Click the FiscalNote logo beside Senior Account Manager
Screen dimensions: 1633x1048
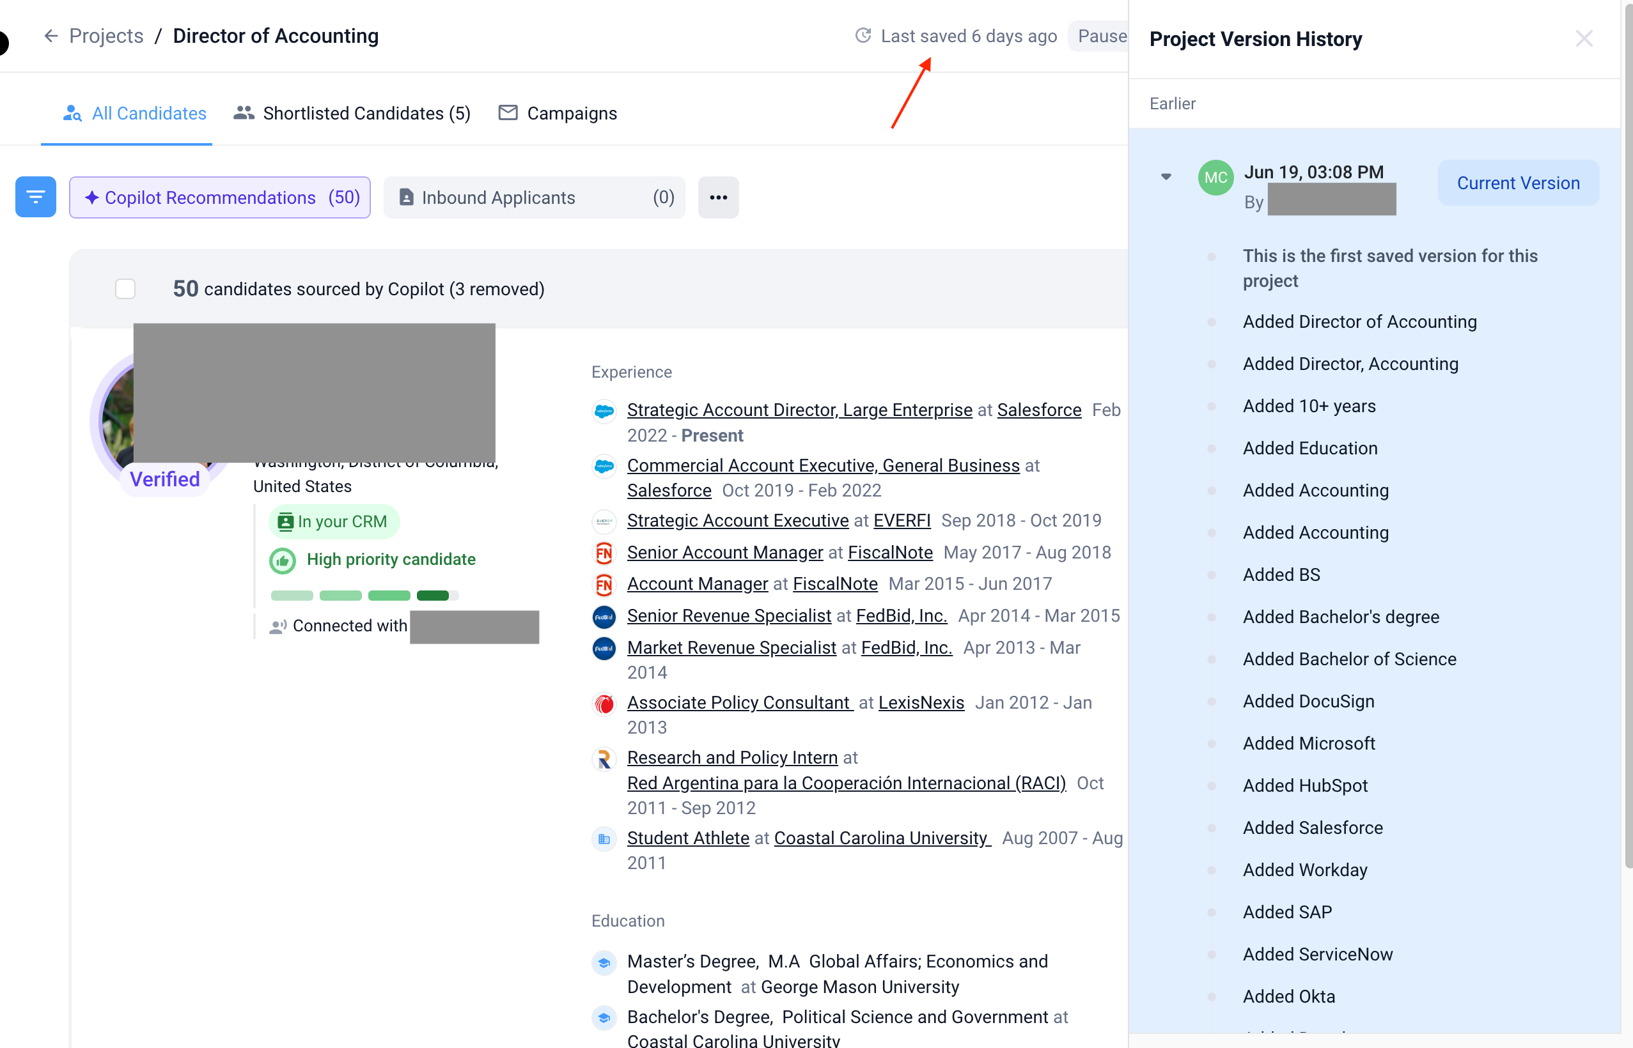click(x=604, y=553)
